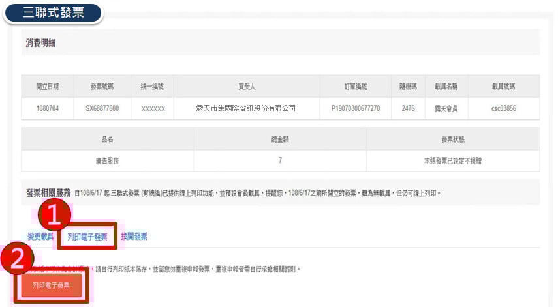This screenshot has height=307, width=558.
Task: Click the 三聯式發票 title badge
Action: click(54, 12)
